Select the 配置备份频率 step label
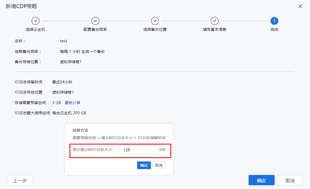This screenshot has height=189, width=310. (x=95, y=29)
